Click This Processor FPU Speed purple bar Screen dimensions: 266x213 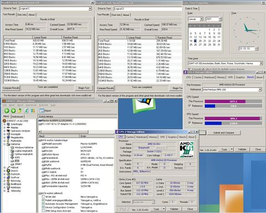232,118
